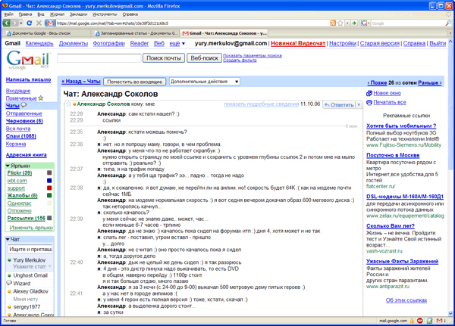Image resolution: width=455 pixels, height=326 pixels.
Task: Click the status dot beside sergey1977
Action: [10, 307]
